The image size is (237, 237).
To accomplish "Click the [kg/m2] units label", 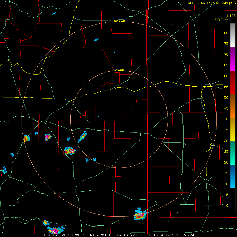I will coord(221,18).
